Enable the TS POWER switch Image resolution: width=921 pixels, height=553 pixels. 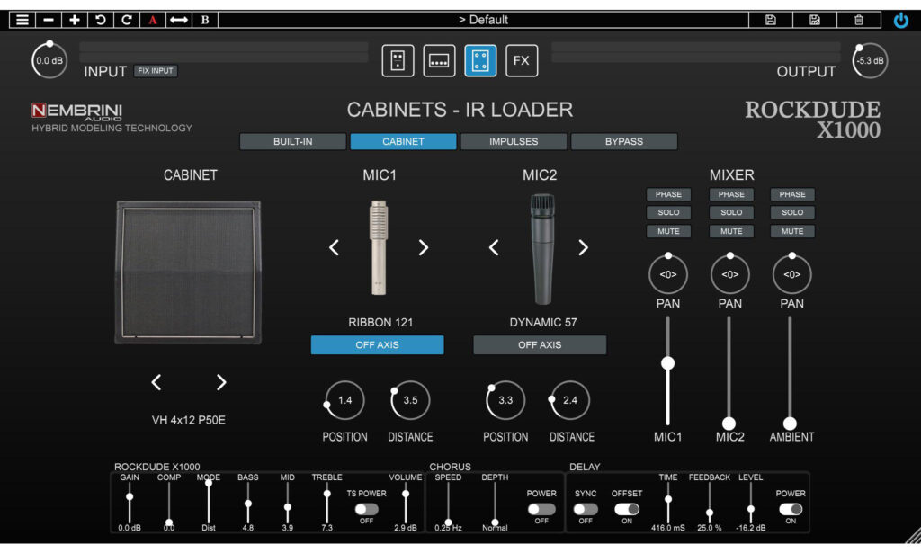[367, 509]
